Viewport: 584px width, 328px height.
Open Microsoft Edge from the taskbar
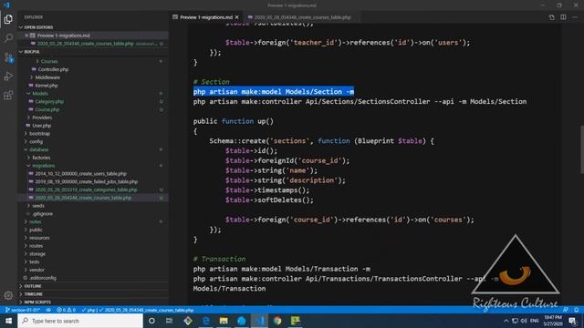[205, 321]
